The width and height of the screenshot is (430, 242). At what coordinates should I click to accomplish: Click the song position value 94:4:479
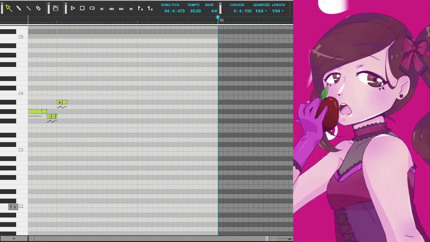coord(175,11)
